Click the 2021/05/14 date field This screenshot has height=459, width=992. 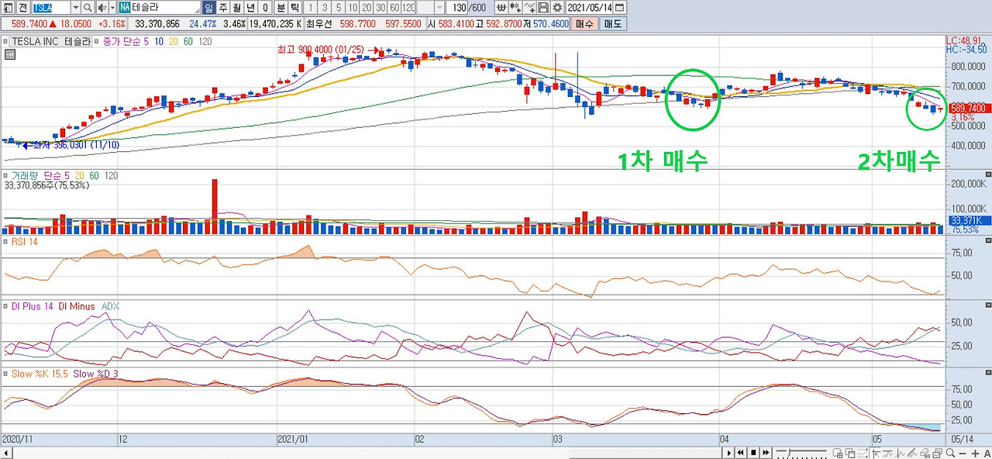590,8
